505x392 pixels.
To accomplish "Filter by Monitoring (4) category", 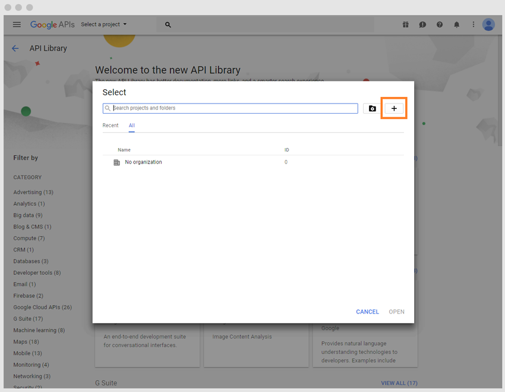I will 31,365.
